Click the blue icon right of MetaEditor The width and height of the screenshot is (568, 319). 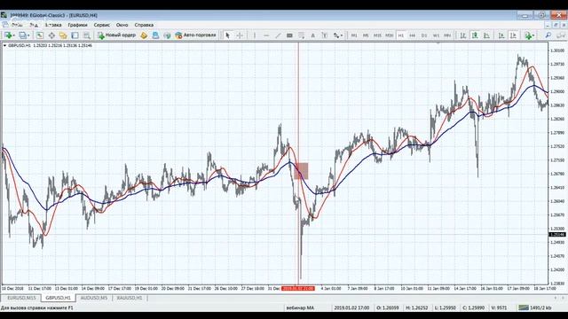155,35
